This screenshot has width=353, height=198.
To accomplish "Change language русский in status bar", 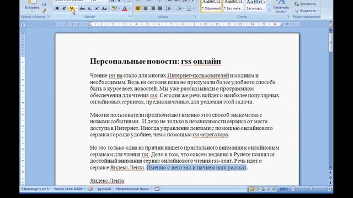I will pyautogui.click(x=104, y=189).
